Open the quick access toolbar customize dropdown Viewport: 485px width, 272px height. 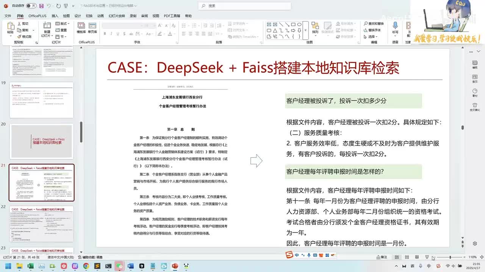73,6
